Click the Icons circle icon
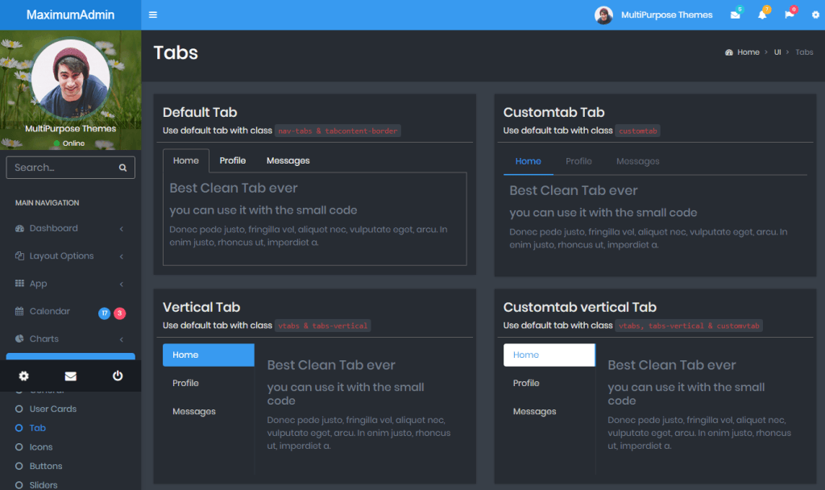 [19, 446]
